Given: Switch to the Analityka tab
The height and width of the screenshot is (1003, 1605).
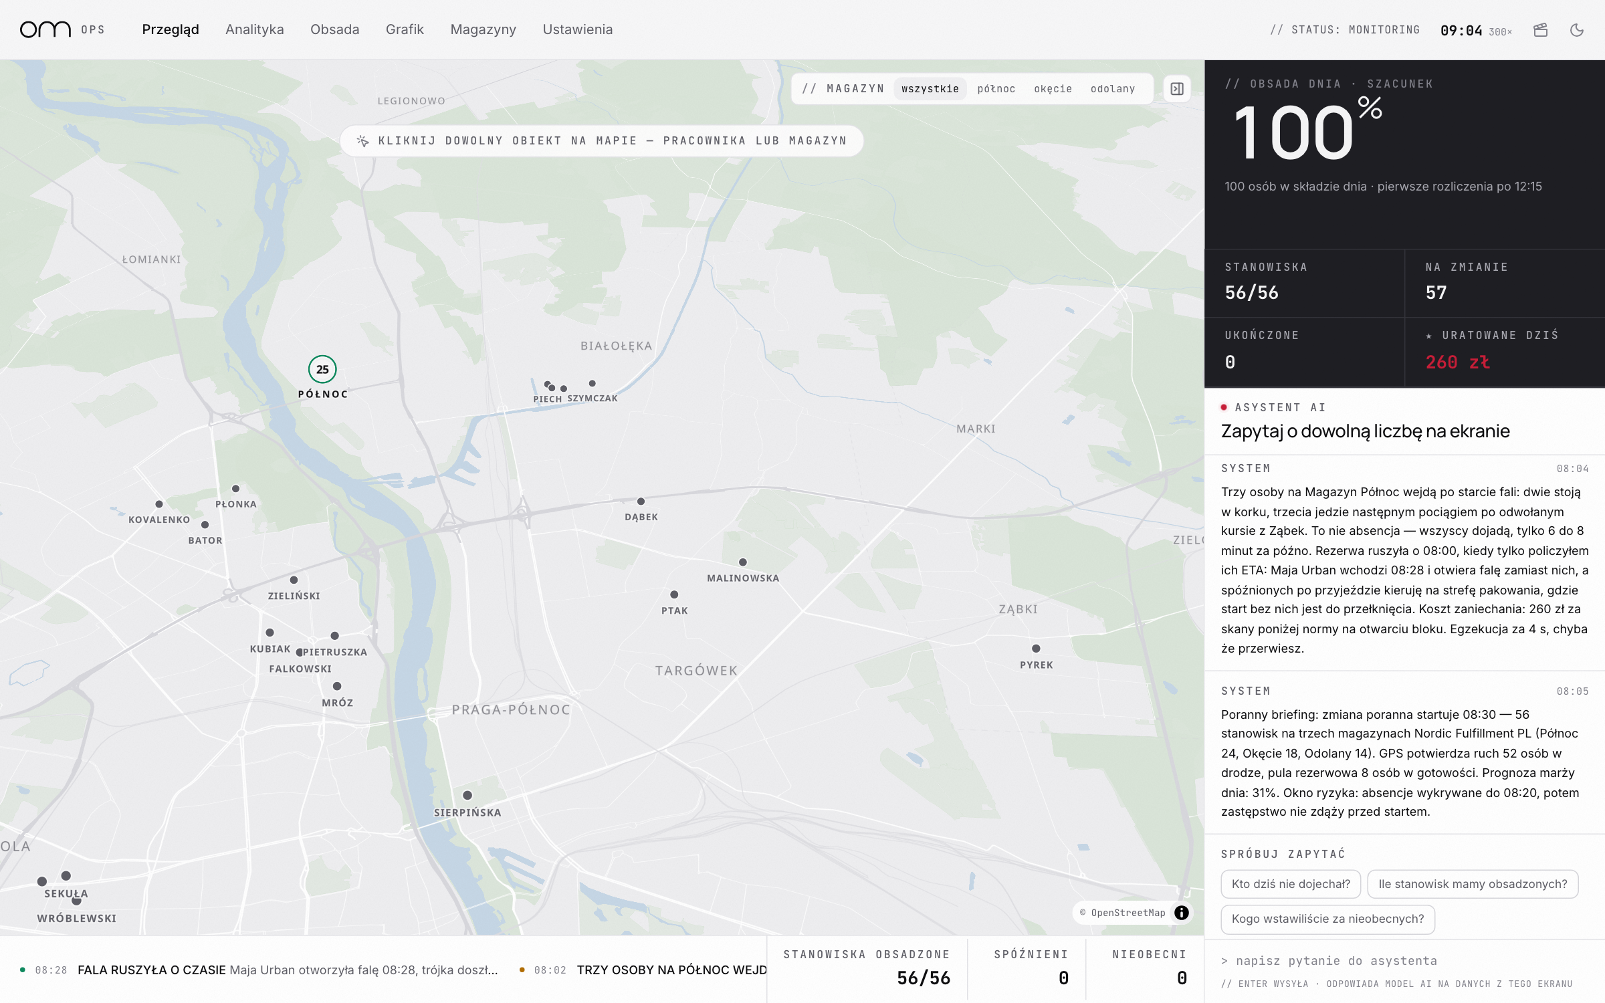Looking at the screenshot, I should (255, 29).
